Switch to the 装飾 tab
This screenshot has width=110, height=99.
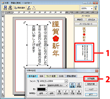pyautogui.click(x=41, y=76)
